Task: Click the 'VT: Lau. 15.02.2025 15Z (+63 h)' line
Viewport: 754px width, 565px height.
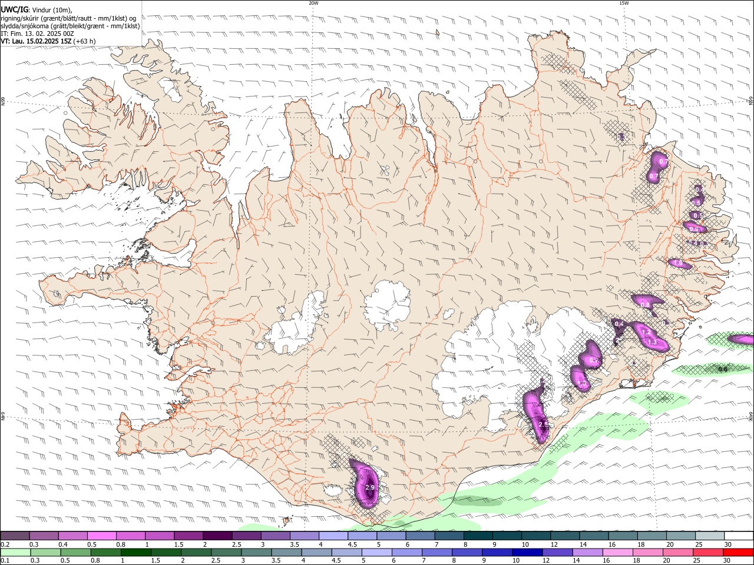Action: coord(48,41)
